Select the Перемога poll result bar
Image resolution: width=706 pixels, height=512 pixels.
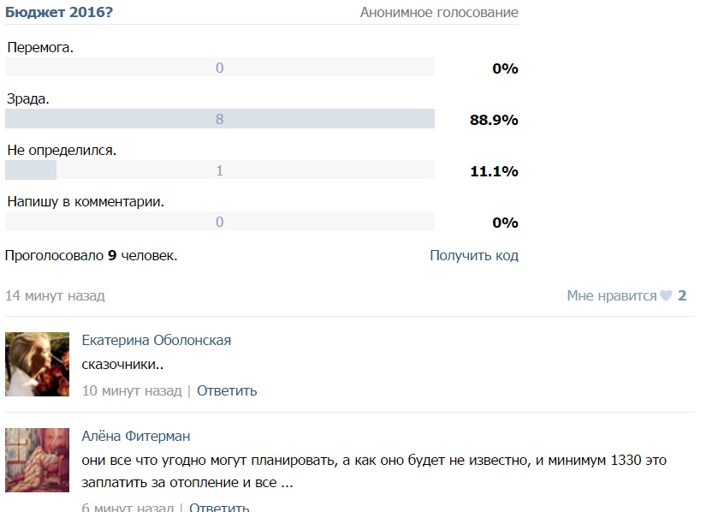coord(220,68)
